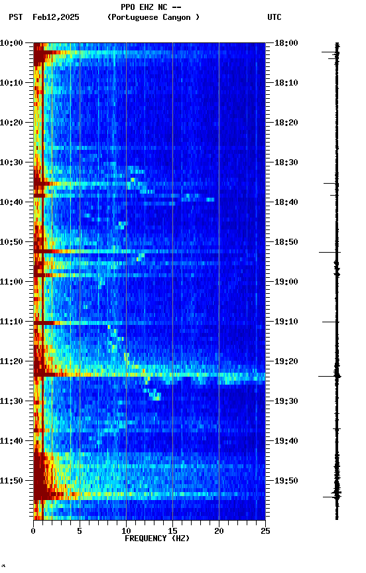Click the frequency axis value '25'
Image resolution: width=366 pixels, height=573 pixels.
(x=265, y=531)
